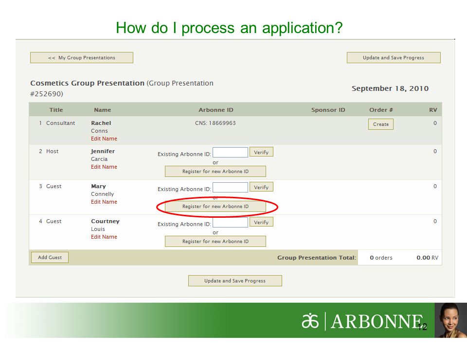Viewport: 467px width, 350px height.
Task: Click top Update and Save Progress button
Action: pos(394,58)
